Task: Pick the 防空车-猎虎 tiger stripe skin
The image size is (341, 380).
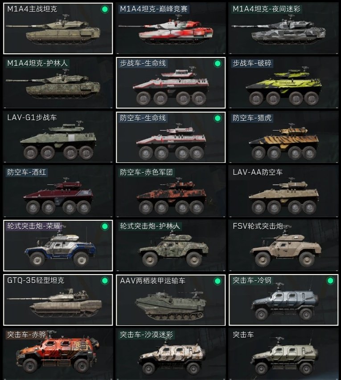Action: [x=283, y=137]
